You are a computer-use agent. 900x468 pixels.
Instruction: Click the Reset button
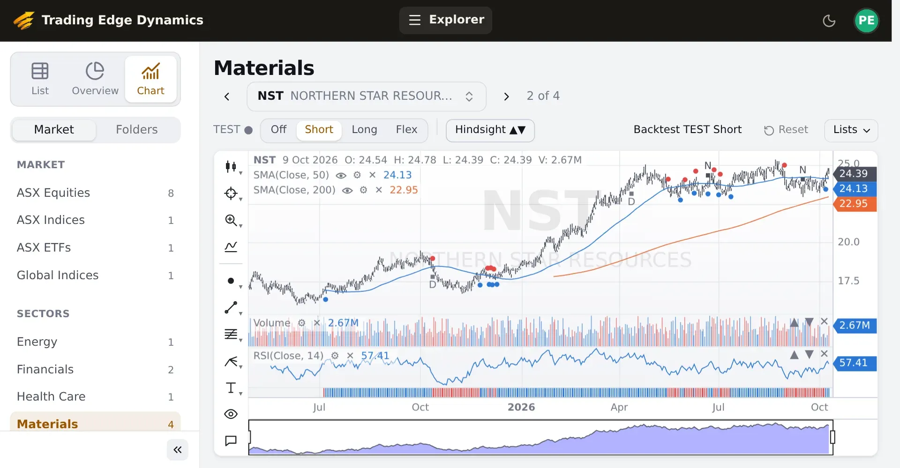click(x=786, y=130)
